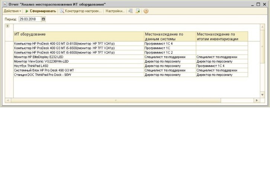
Task: Click the vertical scrollbar up arrow
Action: [x=262, y=27]
